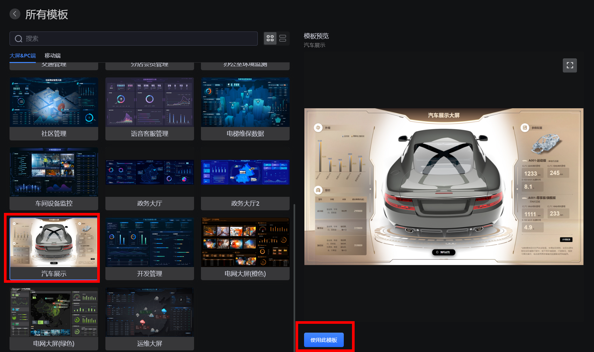The height and width of the screenshot is (352, 594).
Task: Click the 报价 icon in the preview
Action: (318, 190)
